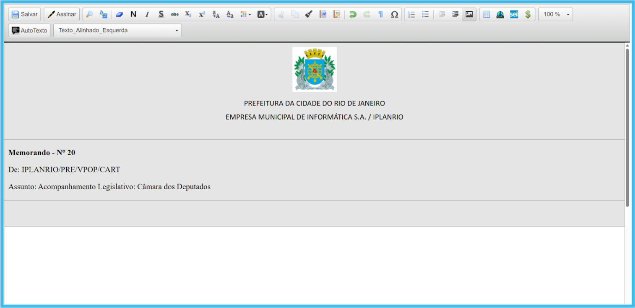This screenshot has width=635, height=308.
Task: Click the Assinar button to sign
Action: pos(62,14)
